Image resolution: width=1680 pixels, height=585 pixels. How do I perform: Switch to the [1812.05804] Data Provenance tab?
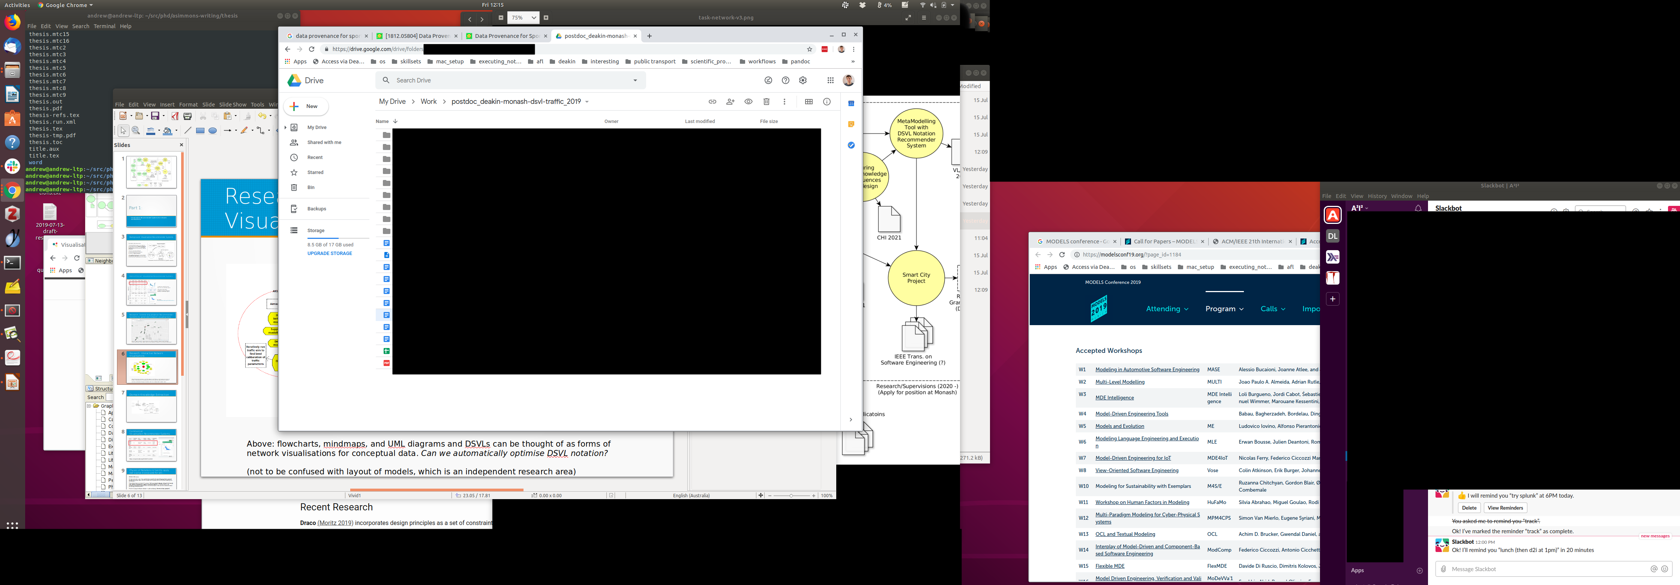pyautogui.click(x=416, y=36)
